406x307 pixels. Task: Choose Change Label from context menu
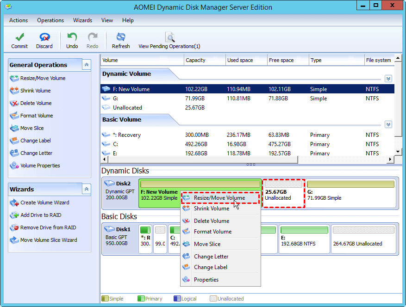(x=220, y=267)
